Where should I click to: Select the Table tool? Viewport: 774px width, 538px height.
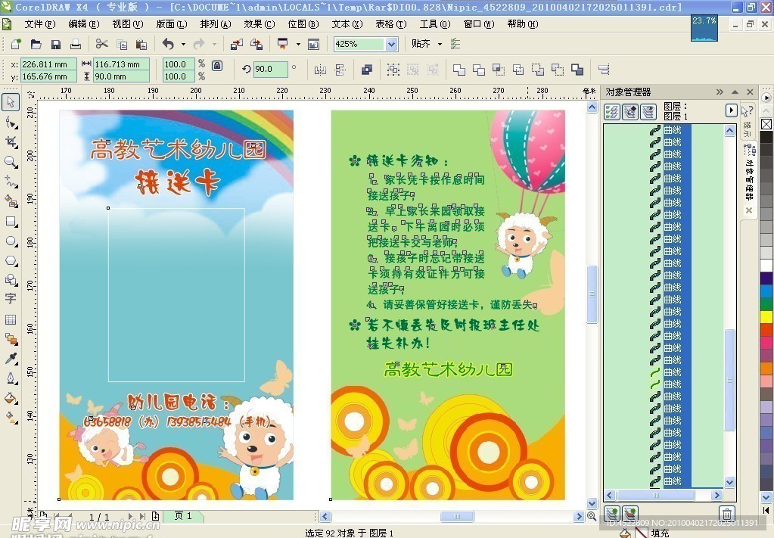[x=11, y=319]
